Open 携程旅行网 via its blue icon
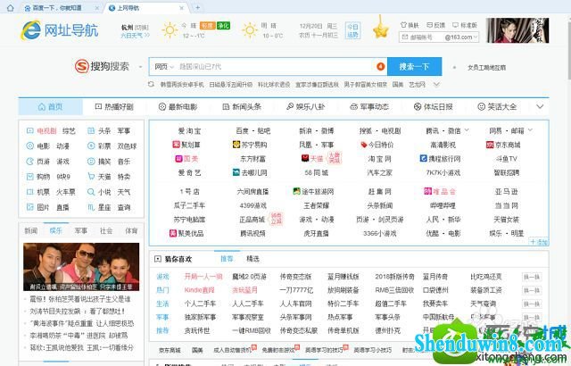 (423, 158)
